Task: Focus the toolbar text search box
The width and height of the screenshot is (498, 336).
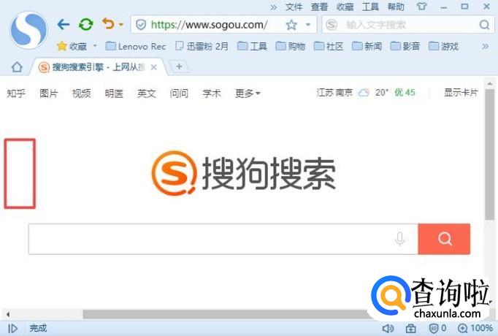Action: (x=408, y=24)
